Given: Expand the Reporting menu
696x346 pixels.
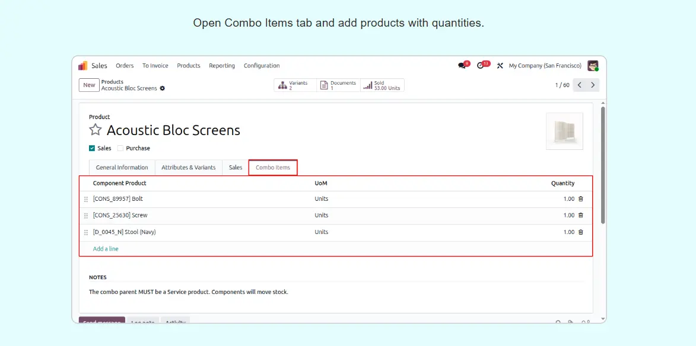Looking at the screenshot, I should pos(221,66).
